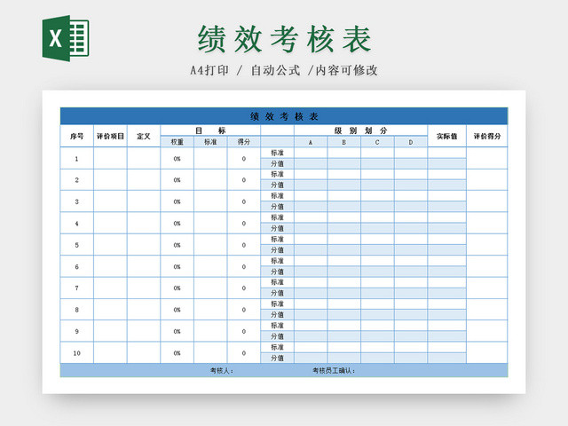Click the 0 score cell in row 1
The width and height of the screenshot is (568, 426).
point(244,158)
